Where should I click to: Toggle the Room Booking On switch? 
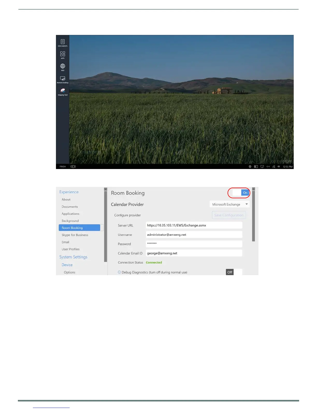pos(241,193)
